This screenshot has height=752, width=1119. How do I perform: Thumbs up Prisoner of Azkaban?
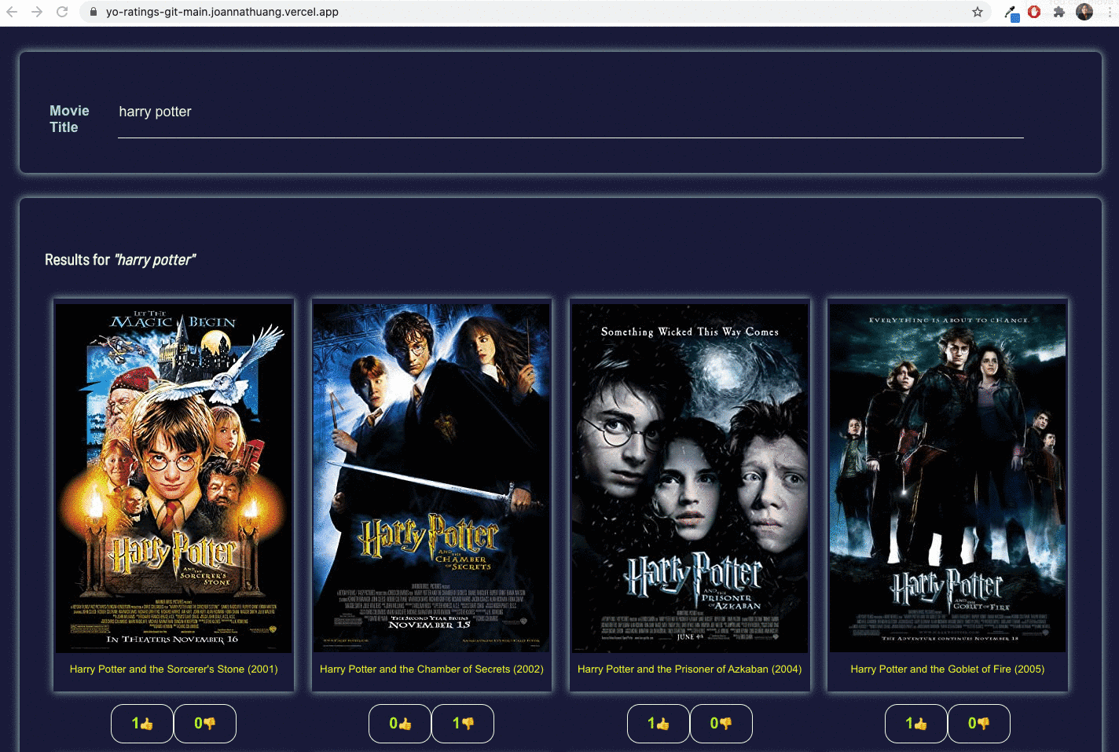pos(659,724)
